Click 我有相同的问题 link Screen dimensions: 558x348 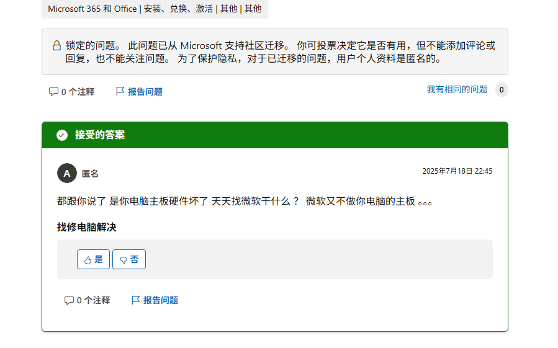[x=457, y=89]
